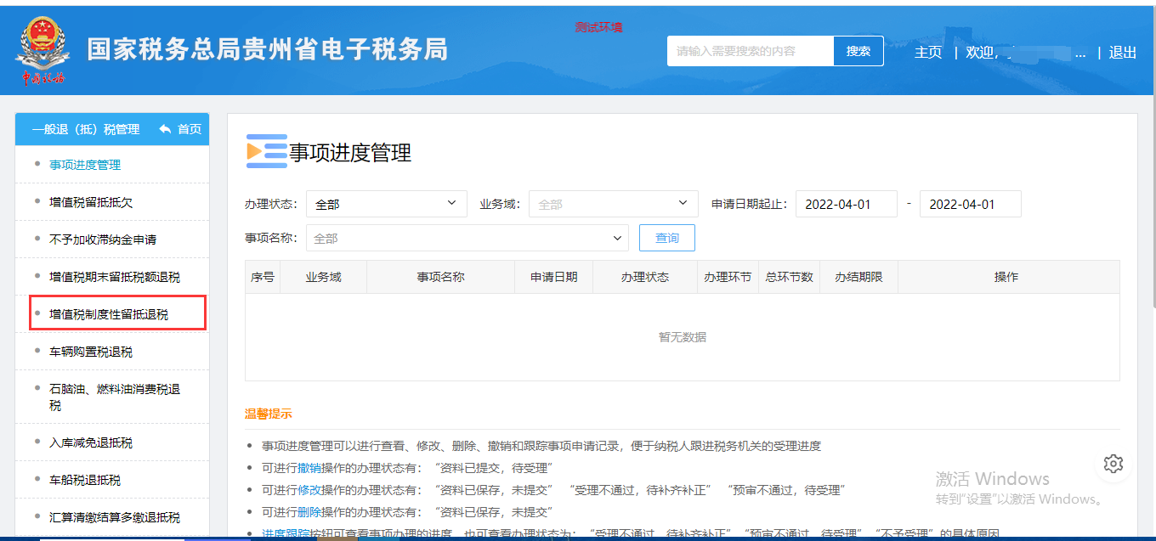Open 增值税留抵抵欠 menu item

click(x=91, y=203)
